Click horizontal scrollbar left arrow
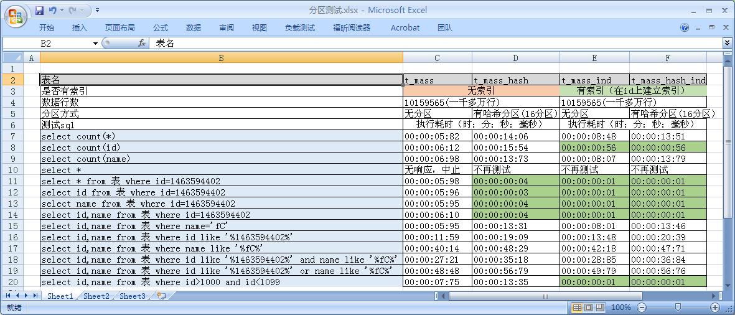 (x=443, y=296)
